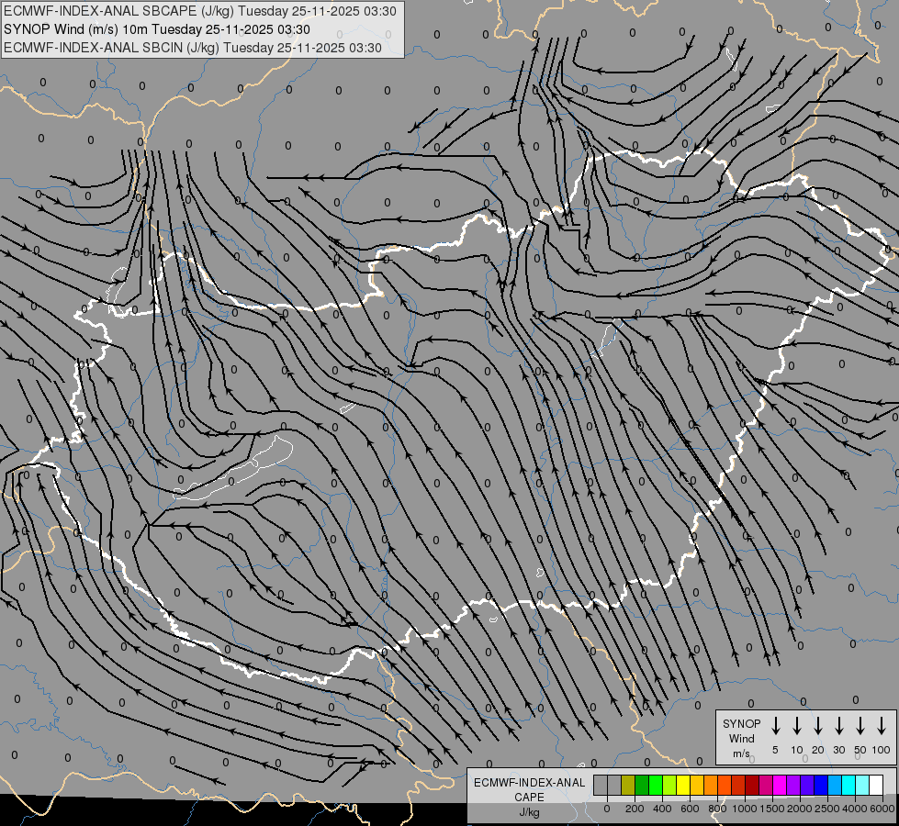899x826 pixels.
Task: Click the 6000 tick label on color scale
Action: click(882, 809)
